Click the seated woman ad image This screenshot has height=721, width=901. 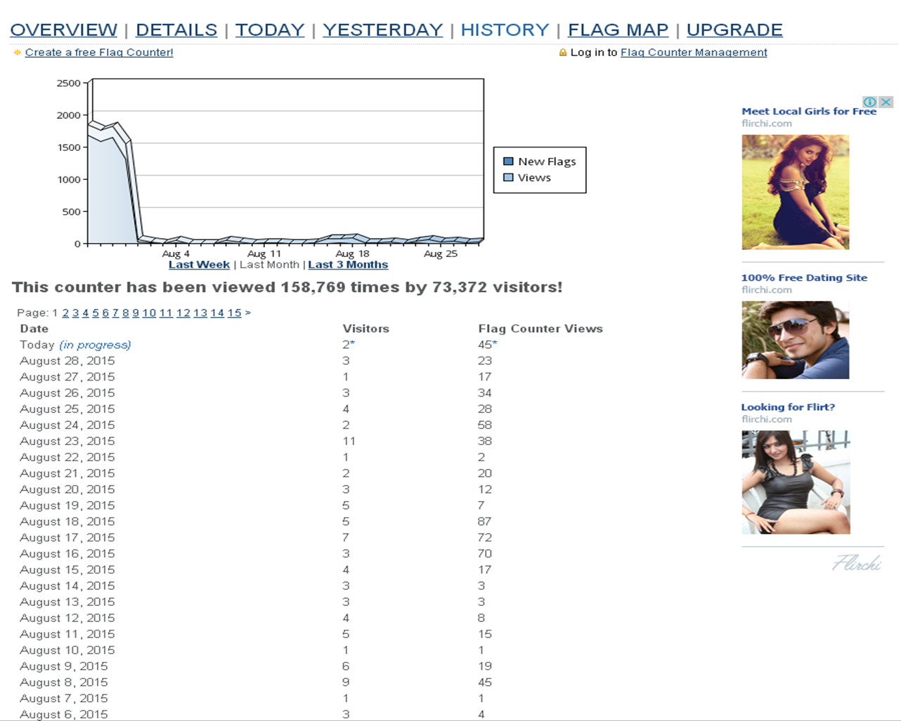(796, 482)
